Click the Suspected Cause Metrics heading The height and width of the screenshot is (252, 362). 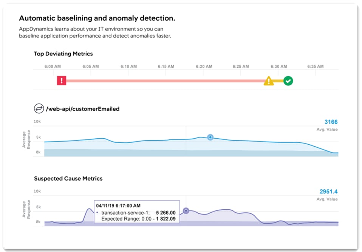pyautogui.click(x=68, y=178)
